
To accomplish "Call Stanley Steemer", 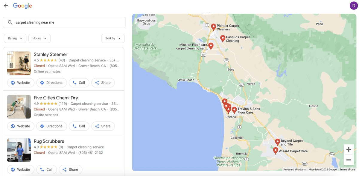I will pyautogui.click(x=79, y=83).
